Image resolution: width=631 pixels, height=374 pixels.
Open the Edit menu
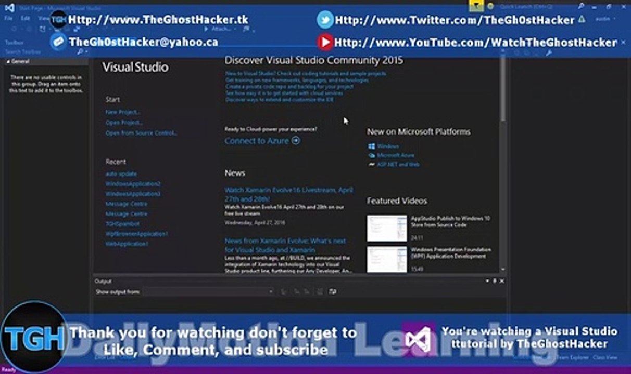[x=25, y=18]
